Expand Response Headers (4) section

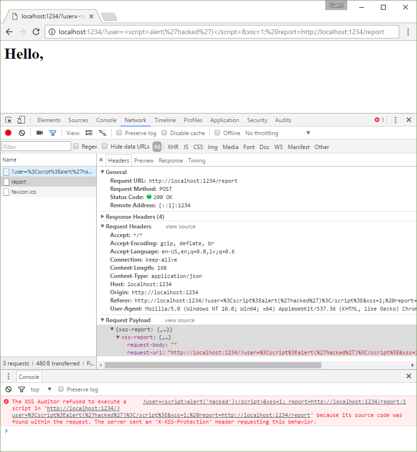click(x=102, y=216)
